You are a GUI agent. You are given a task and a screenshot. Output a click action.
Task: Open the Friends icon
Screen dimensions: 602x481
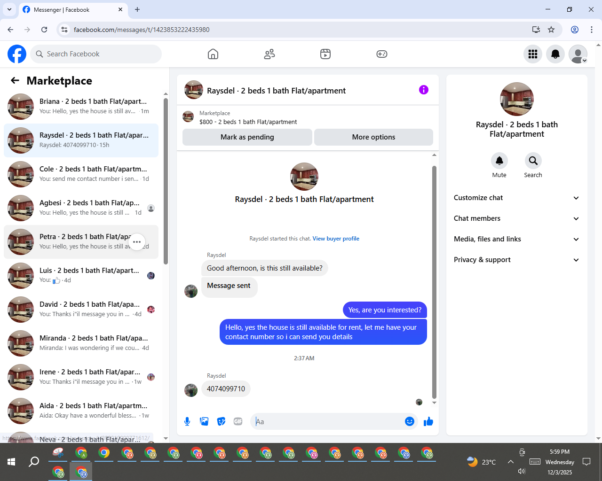click(269, 54)
